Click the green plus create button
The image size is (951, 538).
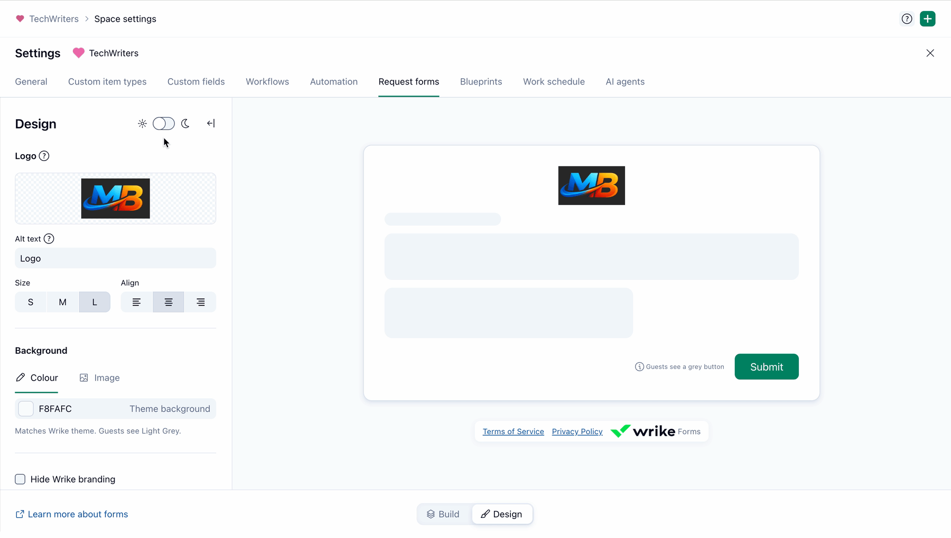click(x=928, y=19)
